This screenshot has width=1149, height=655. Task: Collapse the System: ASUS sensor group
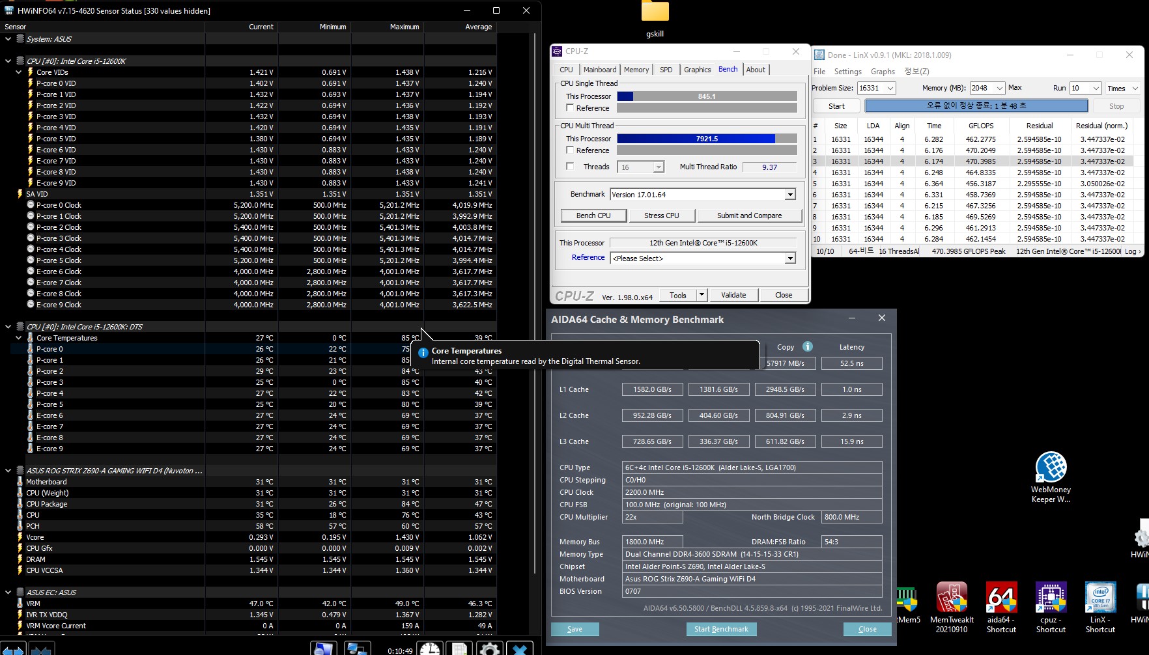click(8, 39)
